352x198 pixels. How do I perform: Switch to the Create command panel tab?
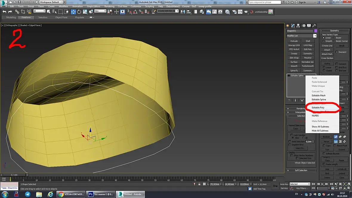pos(288,26)
